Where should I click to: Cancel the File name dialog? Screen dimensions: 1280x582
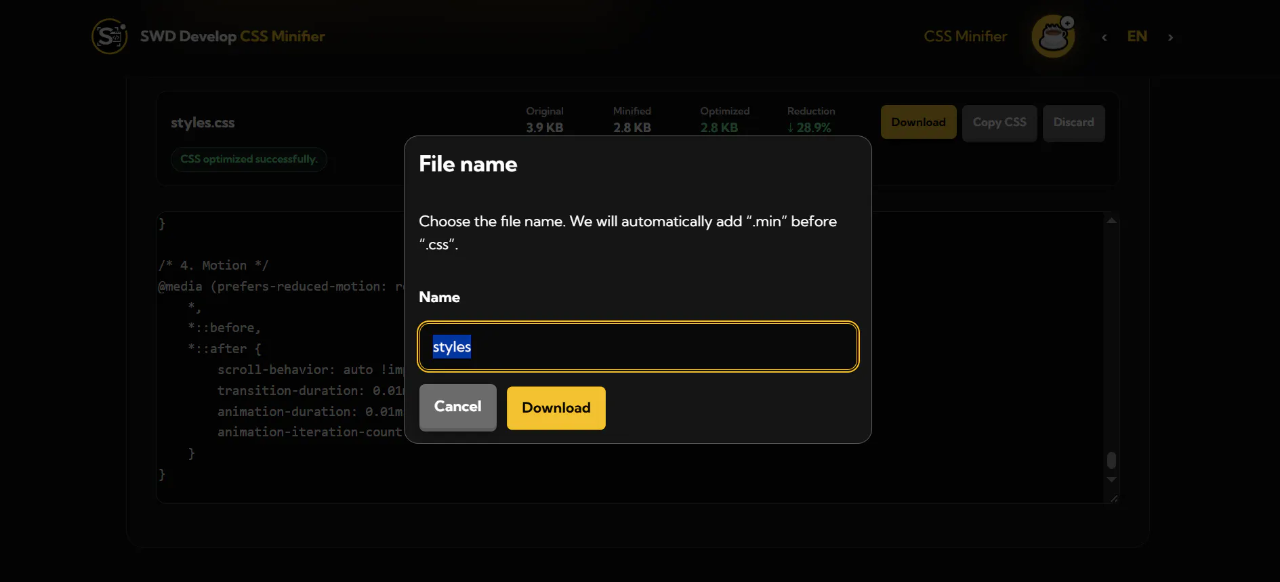tap(458, 407)
